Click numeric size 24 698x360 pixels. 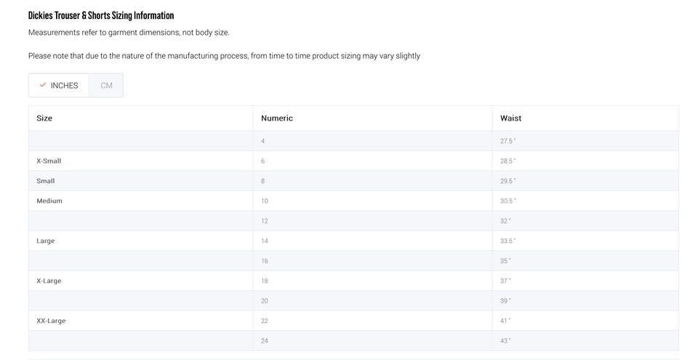(265, 341)
